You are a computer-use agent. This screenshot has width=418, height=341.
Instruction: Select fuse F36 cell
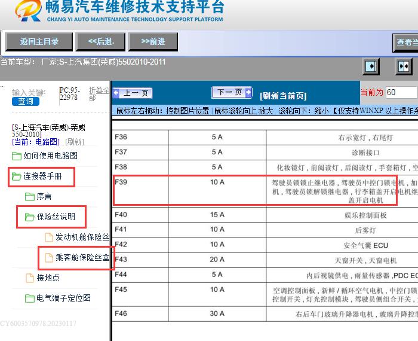[140, 137]
